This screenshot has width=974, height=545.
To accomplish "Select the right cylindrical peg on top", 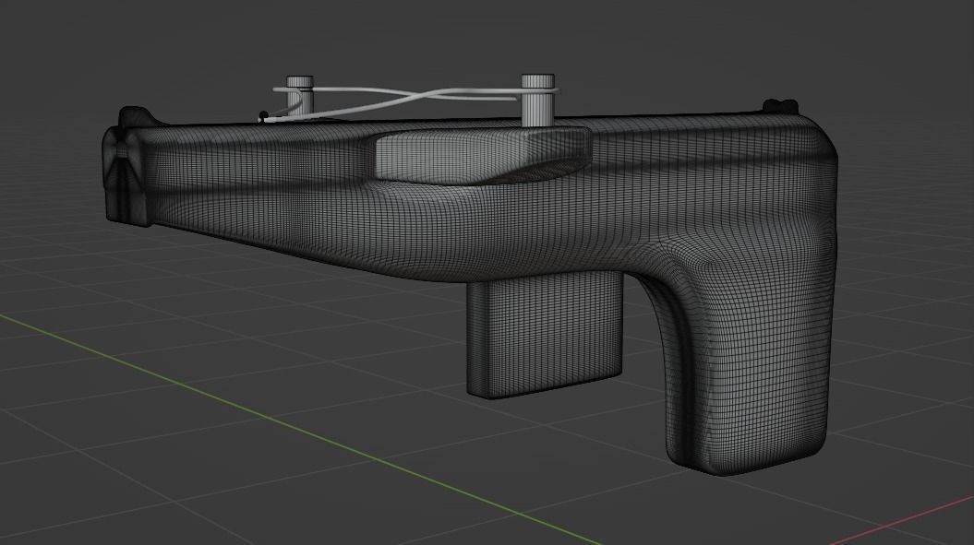I will point(537,100).
